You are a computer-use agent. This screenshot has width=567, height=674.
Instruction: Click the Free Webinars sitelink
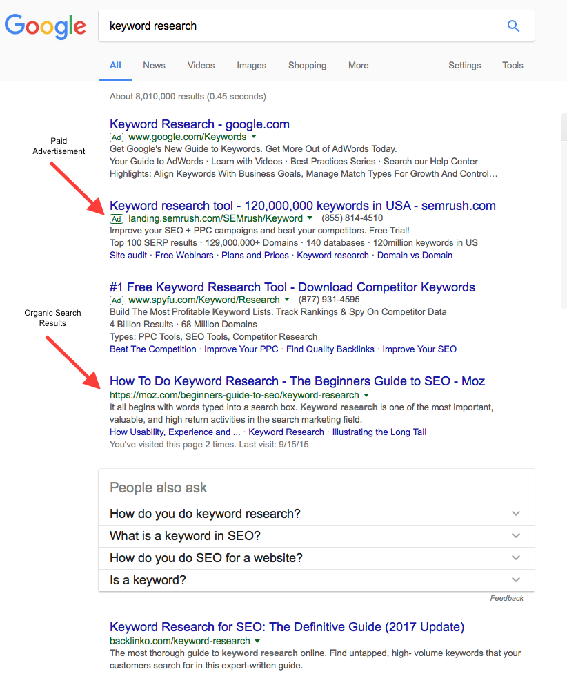pos(184,255)
